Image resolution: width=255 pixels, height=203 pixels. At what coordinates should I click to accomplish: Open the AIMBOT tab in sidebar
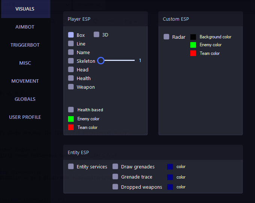tap(25, 27)
